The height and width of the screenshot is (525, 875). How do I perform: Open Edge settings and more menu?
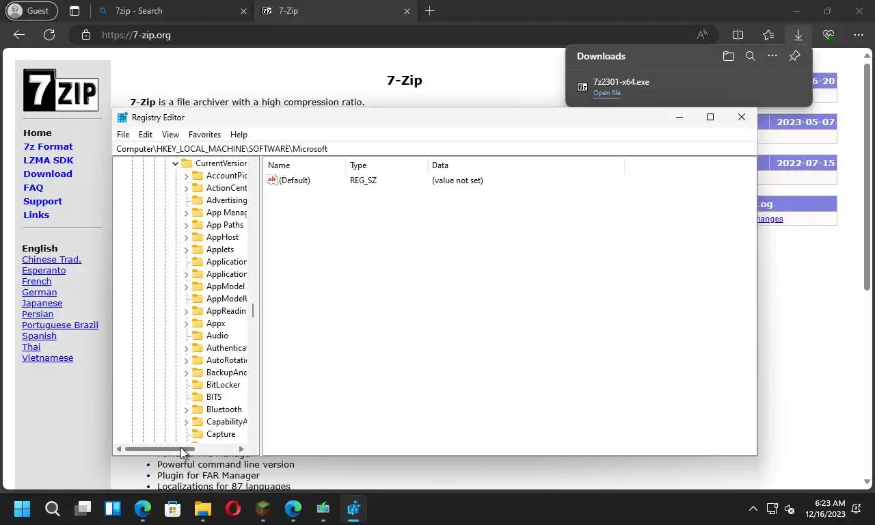858,35
